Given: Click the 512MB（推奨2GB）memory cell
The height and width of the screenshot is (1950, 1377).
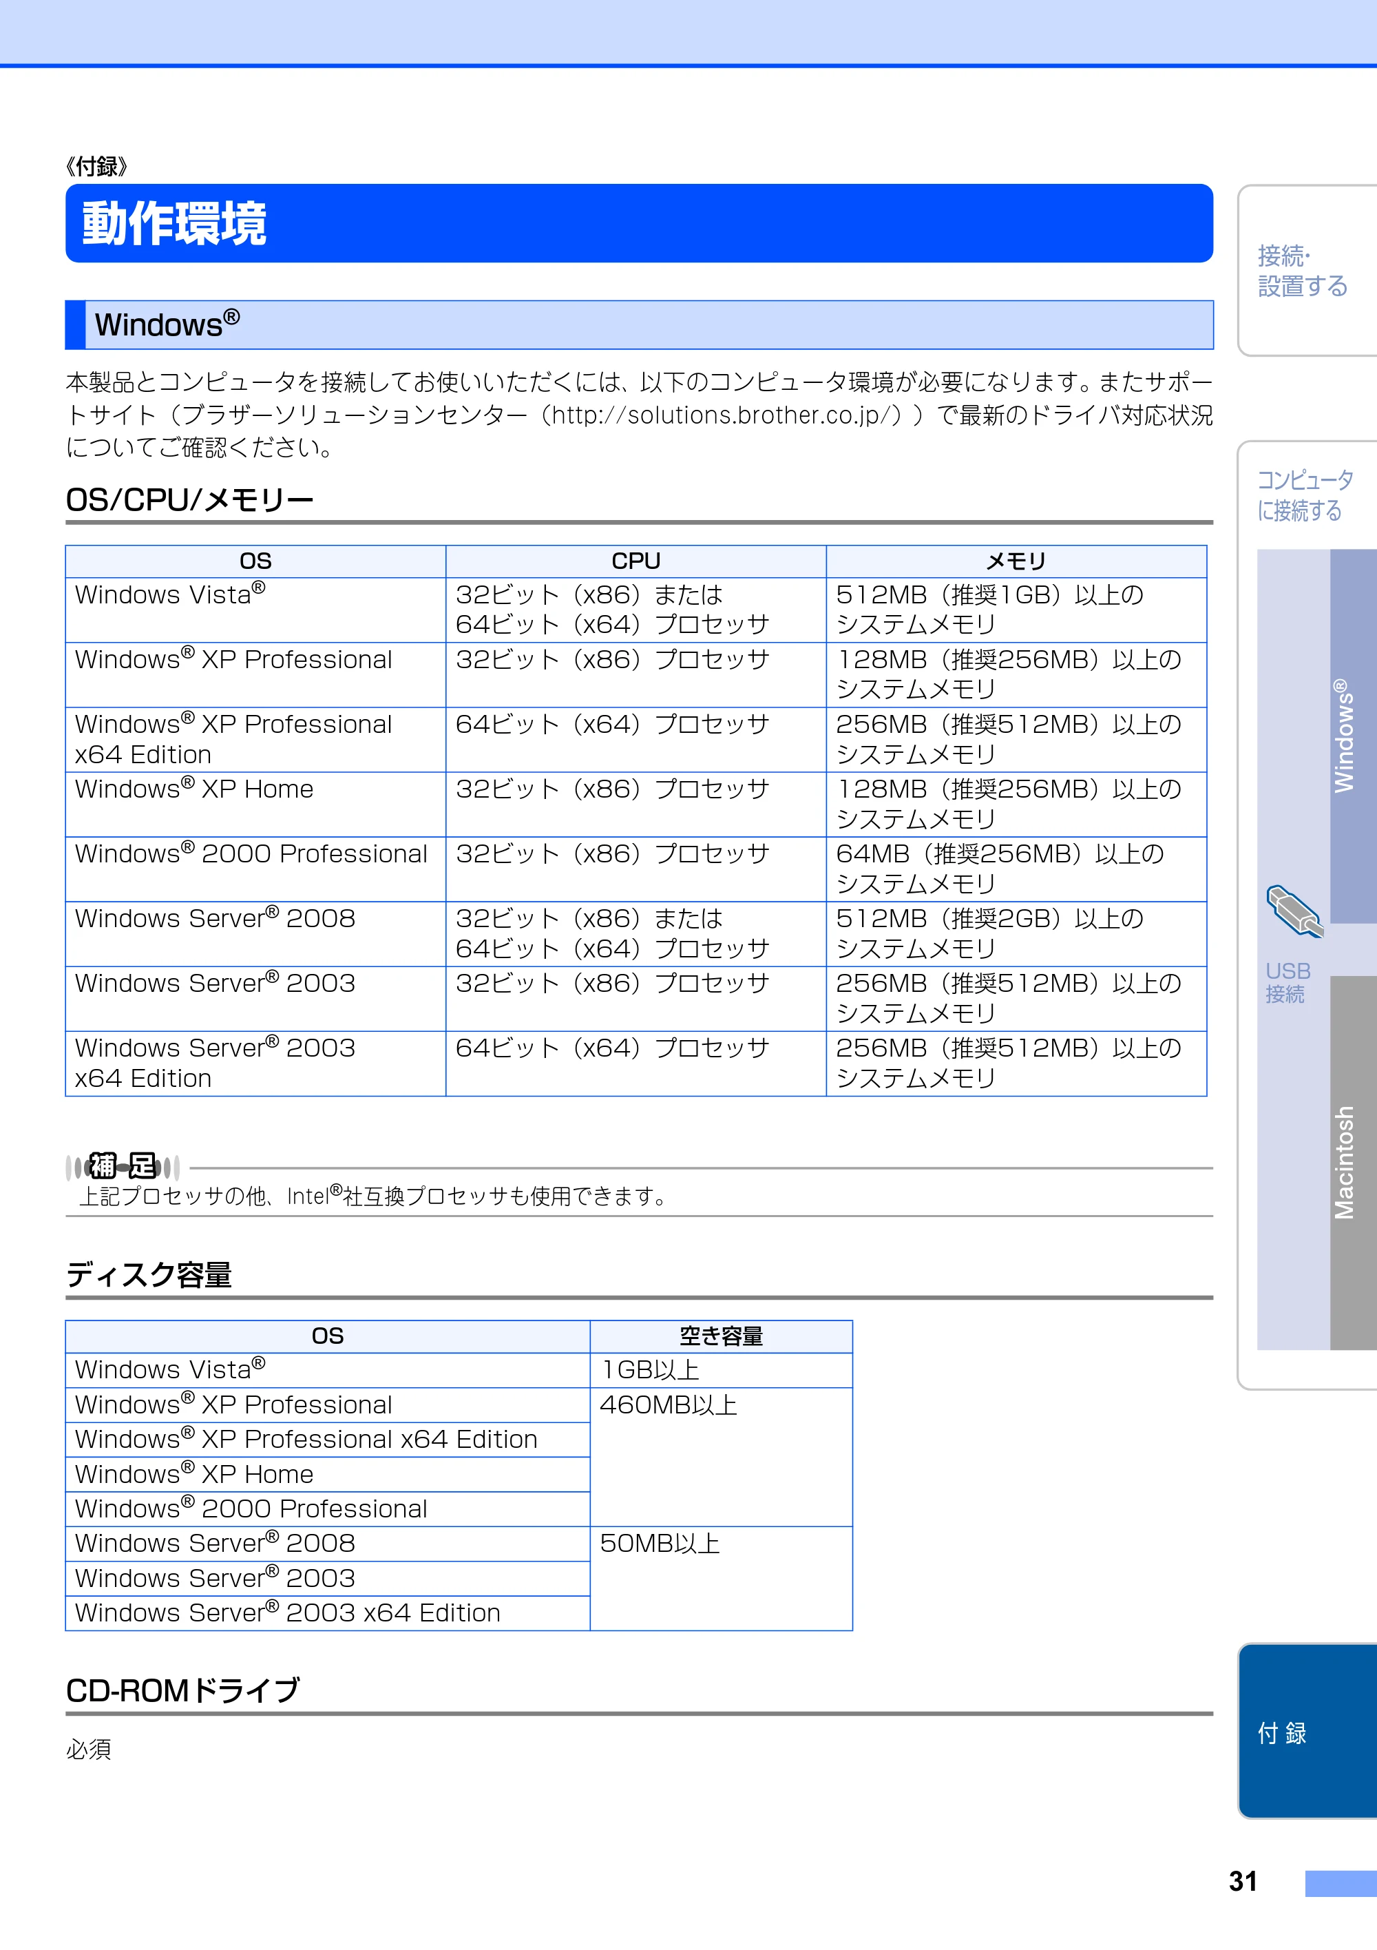Looking at the screenshot, I should (x=1016, y=933).
